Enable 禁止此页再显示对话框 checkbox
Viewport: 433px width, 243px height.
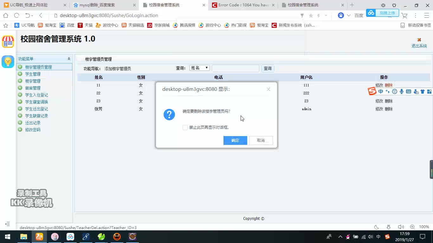tap(185, 127)
